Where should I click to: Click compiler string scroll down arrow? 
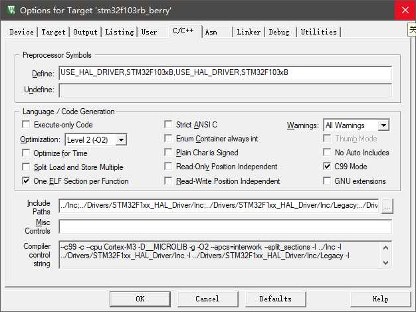[x=385, y=262]
